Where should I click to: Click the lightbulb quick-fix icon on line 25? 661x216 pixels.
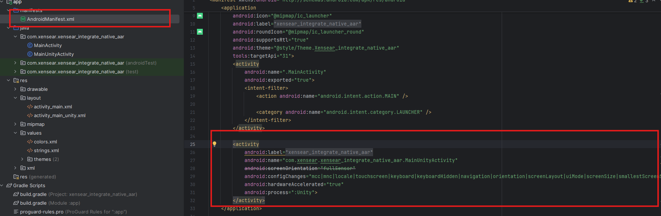[214, 144]
